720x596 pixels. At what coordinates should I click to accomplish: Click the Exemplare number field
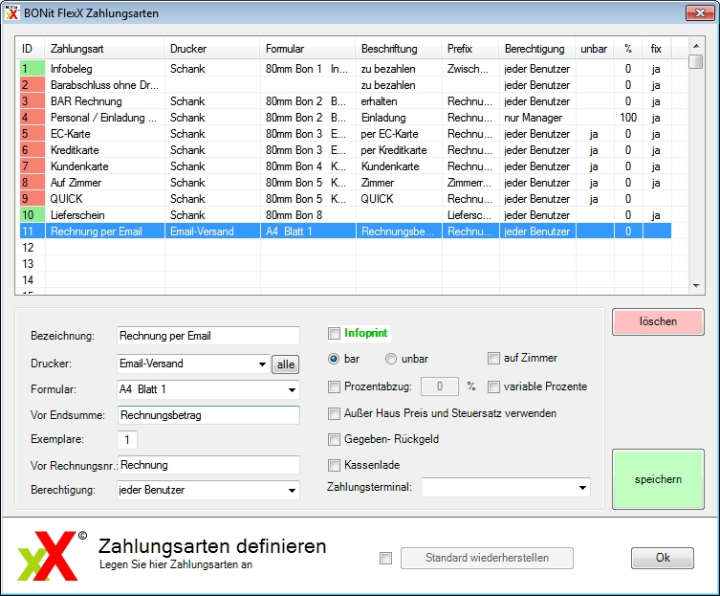[x=127, y=440]
